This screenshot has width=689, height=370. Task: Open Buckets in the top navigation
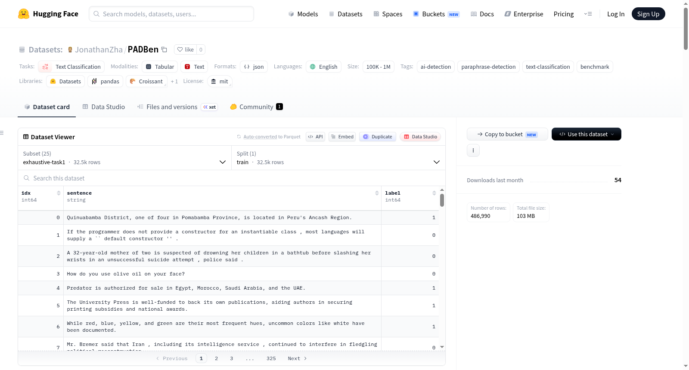[436, 14]
